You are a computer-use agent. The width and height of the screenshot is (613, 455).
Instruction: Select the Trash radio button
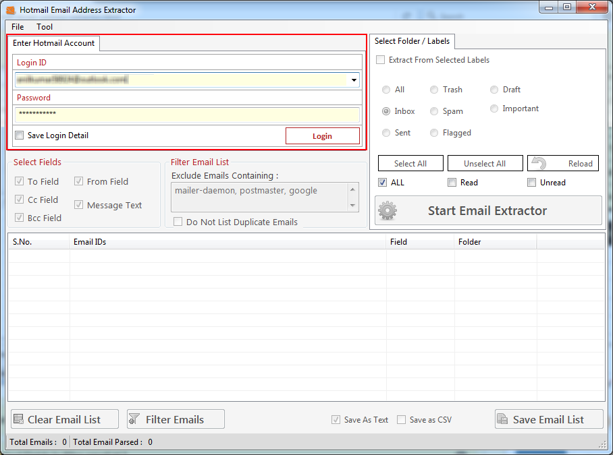point(434,90)
